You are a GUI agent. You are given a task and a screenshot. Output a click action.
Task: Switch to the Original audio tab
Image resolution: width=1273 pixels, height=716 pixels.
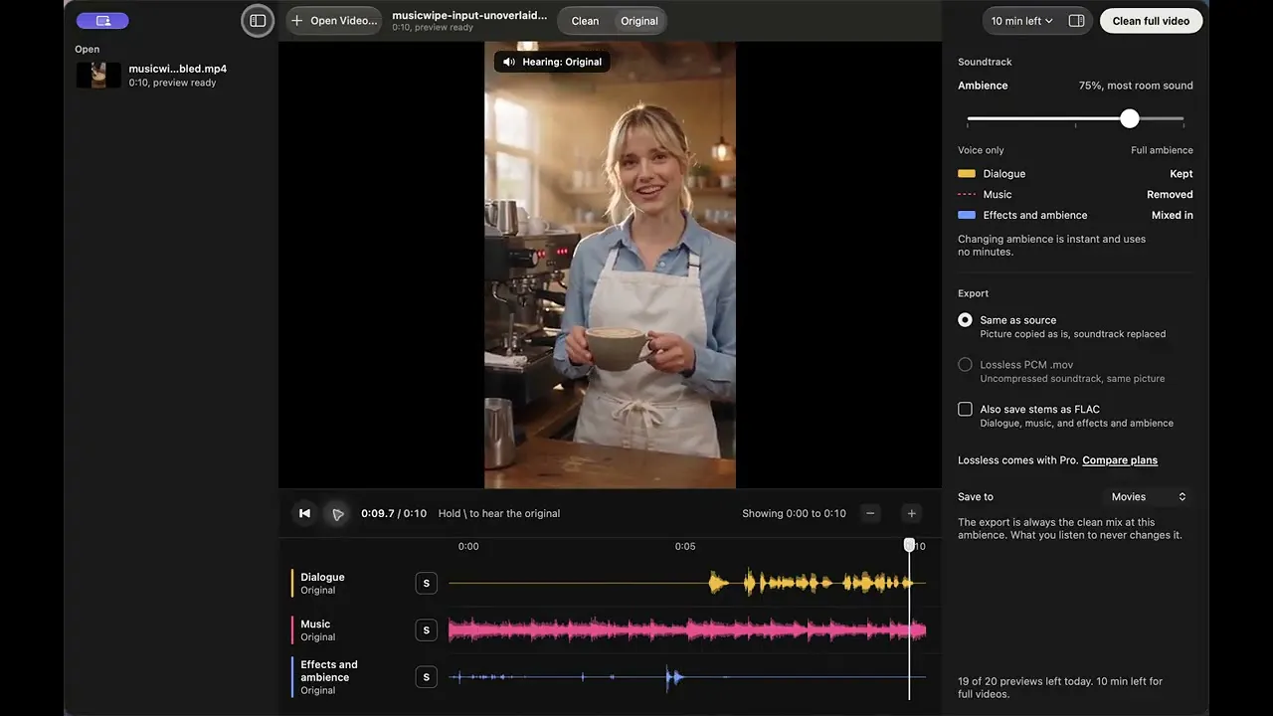click(x=639, y=21)
